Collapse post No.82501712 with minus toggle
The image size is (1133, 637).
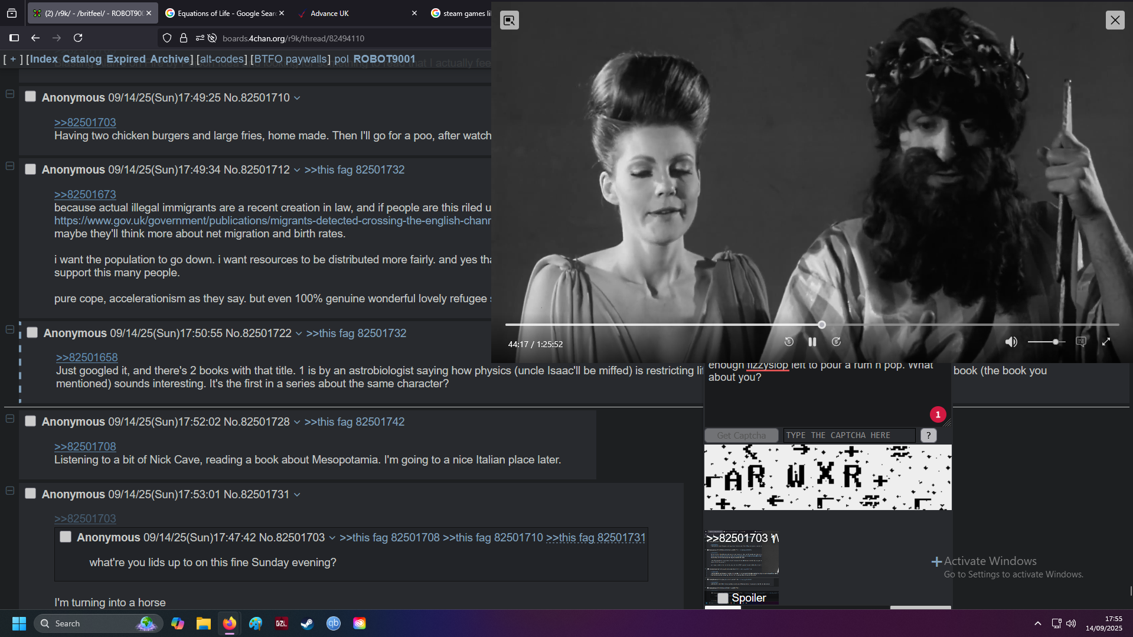click(x=10, y=166)
